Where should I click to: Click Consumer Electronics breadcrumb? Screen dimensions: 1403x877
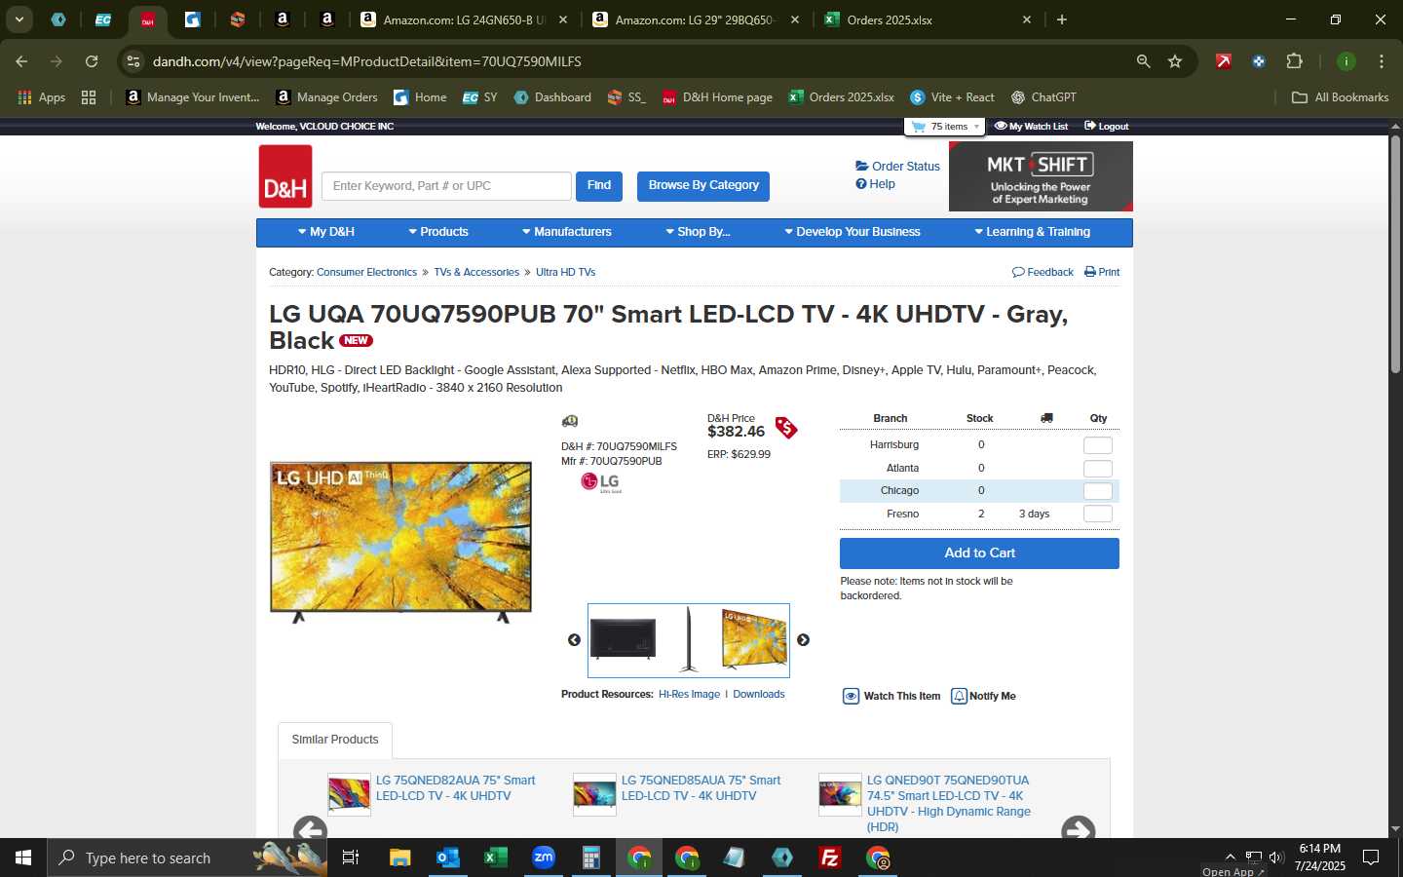pyautogui.click(x=366, y=272)
